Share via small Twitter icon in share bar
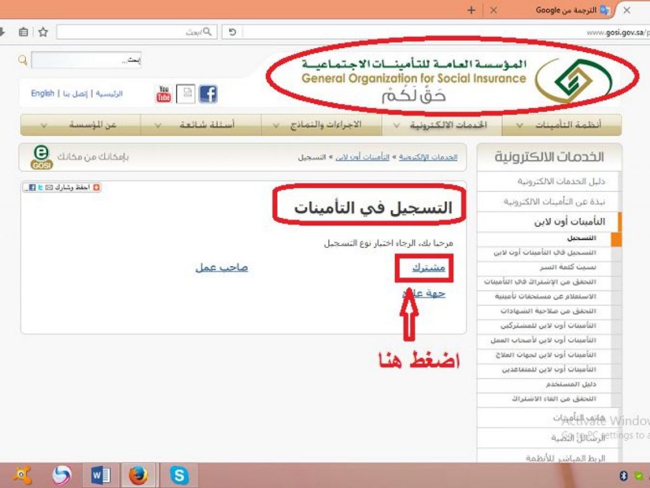 [x=40, y=187]
